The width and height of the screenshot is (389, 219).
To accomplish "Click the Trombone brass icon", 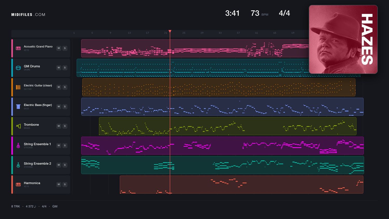I will pos(18,126).
